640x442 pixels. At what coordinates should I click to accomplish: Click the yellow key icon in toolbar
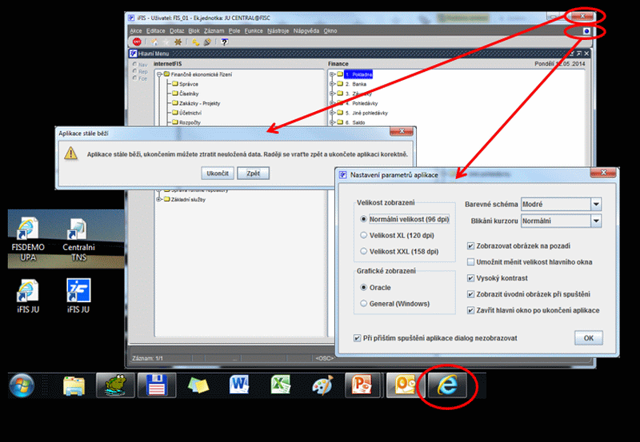point(195,42)
